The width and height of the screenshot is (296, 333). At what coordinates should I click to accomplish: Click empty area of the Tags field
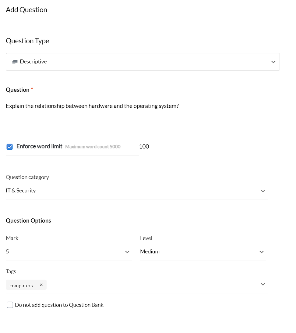pyautogui.click(x=152, y=285)
